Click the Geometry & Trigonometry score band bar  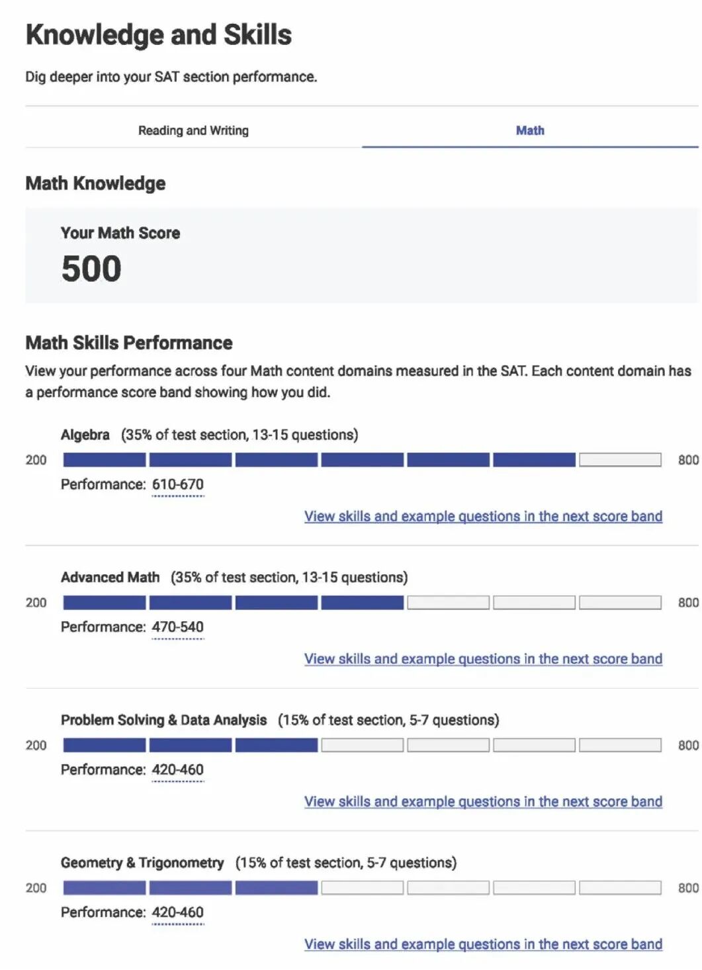tap(362, 888)
